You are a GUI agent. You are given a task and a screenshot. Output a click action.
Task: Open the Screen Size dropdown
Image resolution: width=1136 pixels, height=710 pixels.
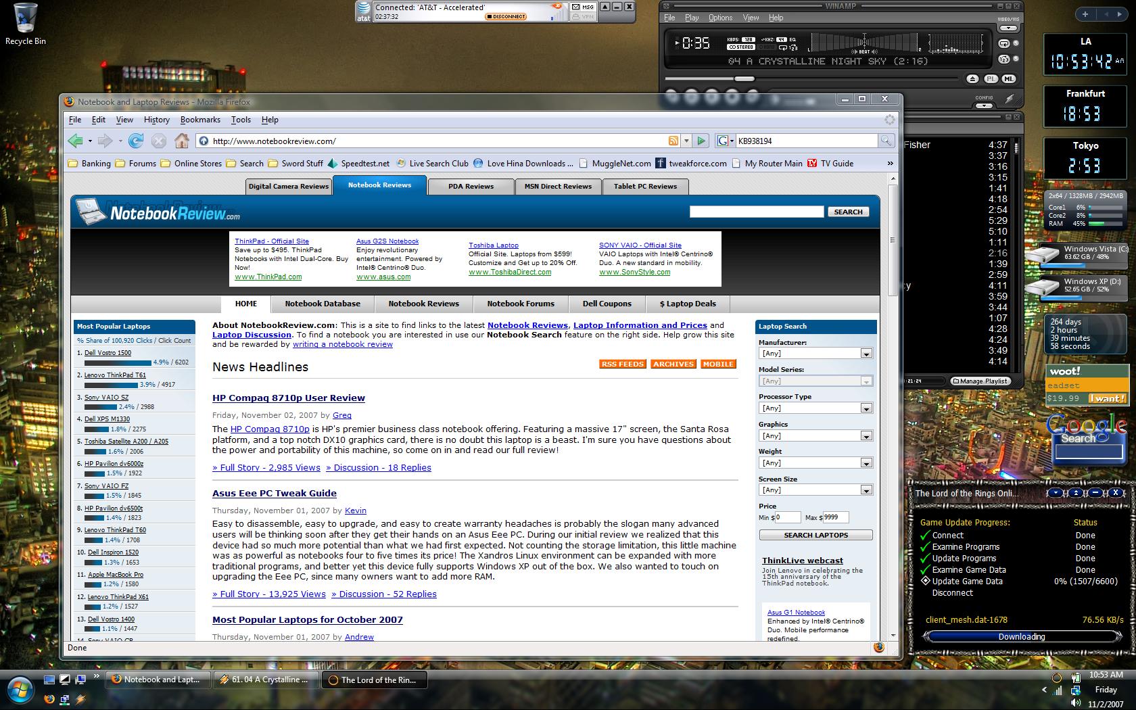(x=815, y=490)
